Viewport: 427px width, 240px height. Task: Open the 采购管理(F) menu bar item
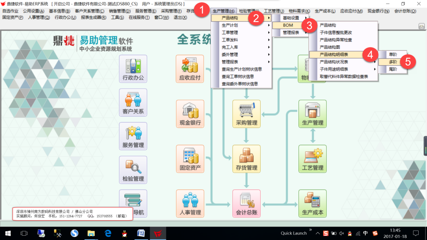pyautogui.click(x=171, y=11)
